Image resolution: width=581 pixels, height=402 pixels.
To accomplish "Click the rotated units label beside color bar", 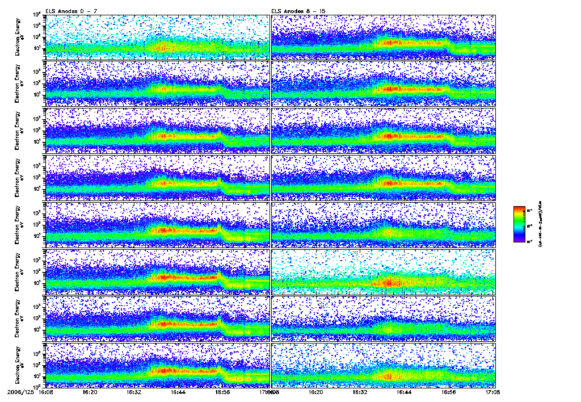I will [x=540, y=224].
